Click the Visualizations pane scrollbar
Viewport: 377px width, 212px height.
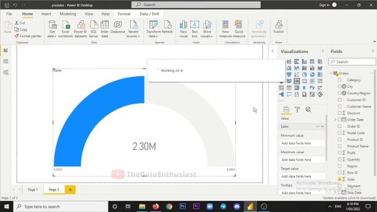tap(326, 137)
